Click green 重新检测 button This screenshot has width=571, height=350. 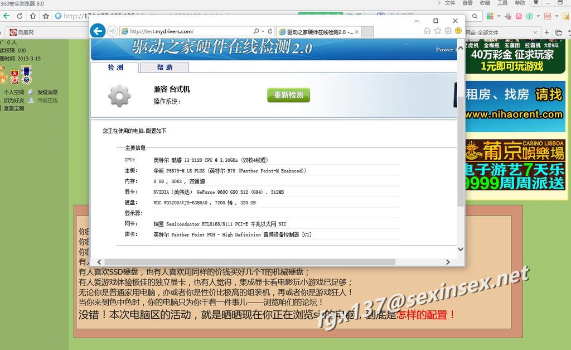click(x=288, y=95)
